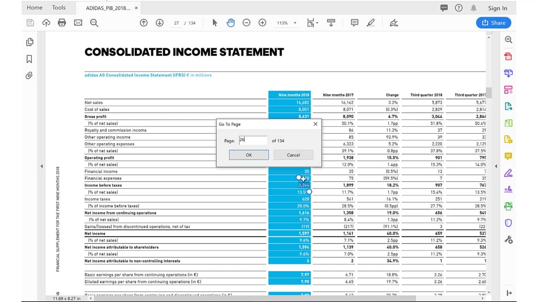
Task: Click the scrolling/read mode keyboard icon
Action: (x=332, y=23)
